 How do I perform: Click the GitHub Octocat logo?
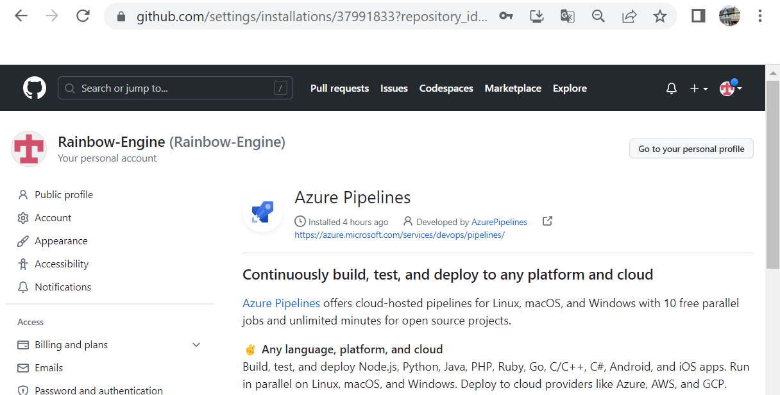(x=35, y=88)
